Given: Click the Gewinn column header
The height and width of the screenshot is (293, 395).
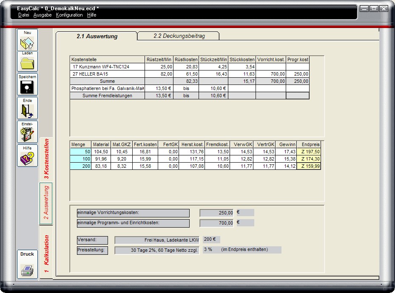Looking at the screenshot, I should 286,145.
